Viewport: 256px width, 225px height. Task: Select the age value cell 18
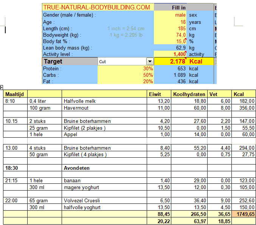click(x=171, y=22)
